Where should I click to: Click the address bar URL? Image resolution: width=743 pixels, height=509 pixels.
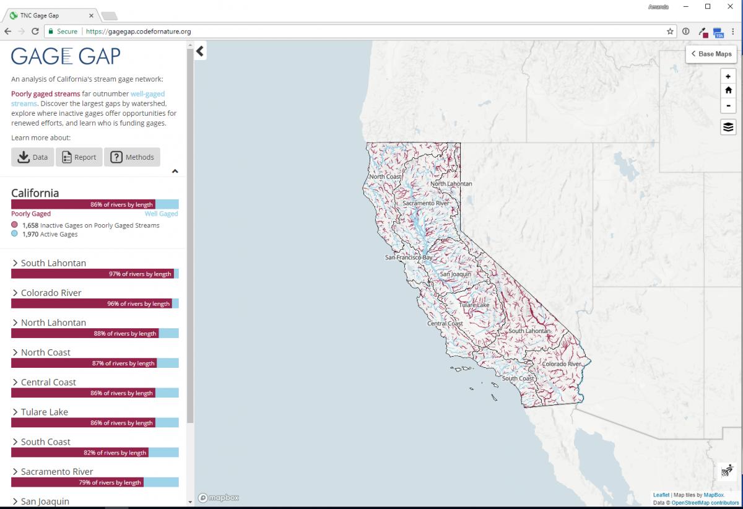(x=139, y=31)
